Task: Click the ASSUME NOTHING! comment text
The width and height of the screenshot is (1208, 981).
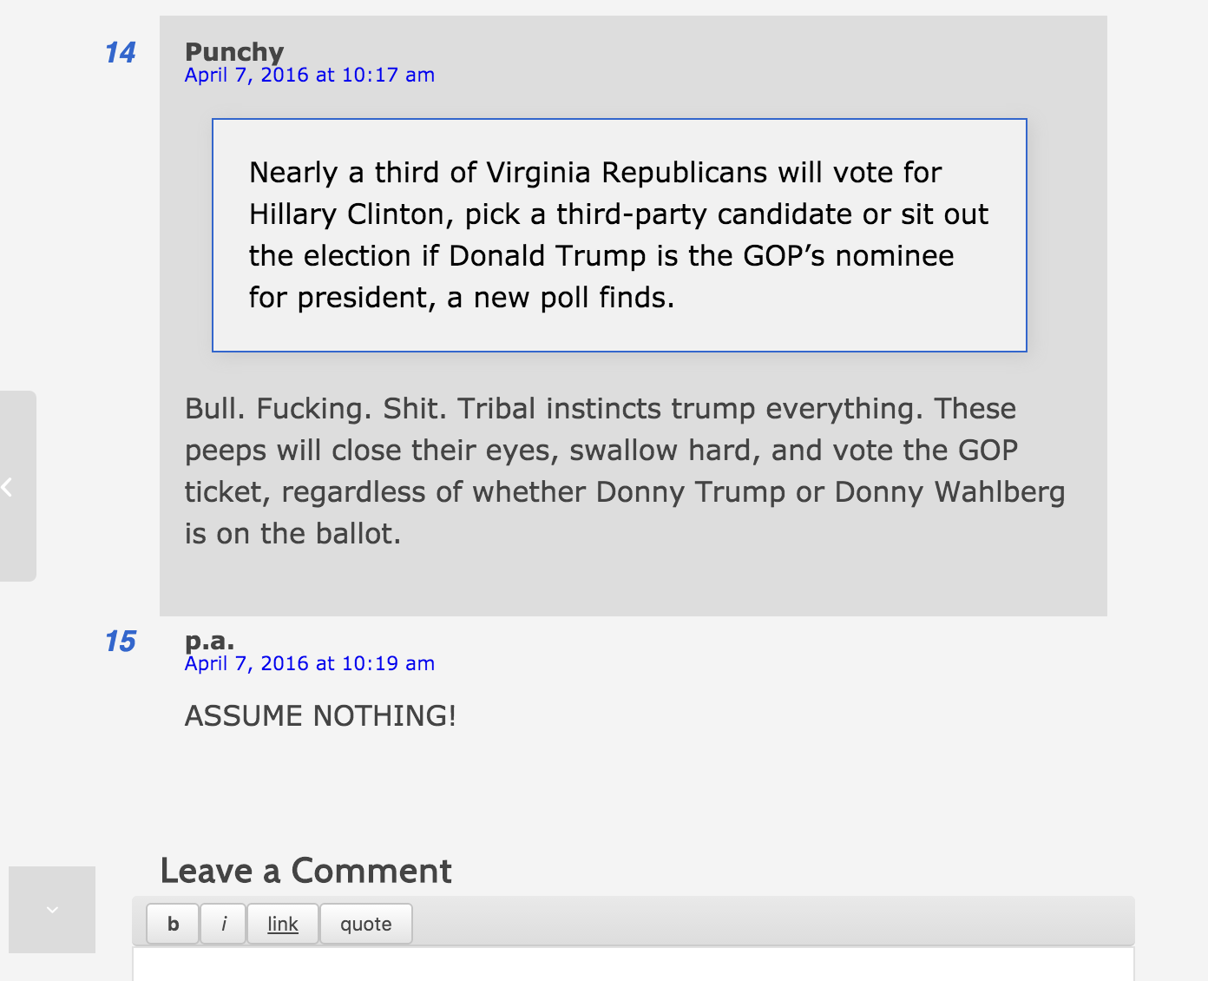Action: [x=320, y=716]
